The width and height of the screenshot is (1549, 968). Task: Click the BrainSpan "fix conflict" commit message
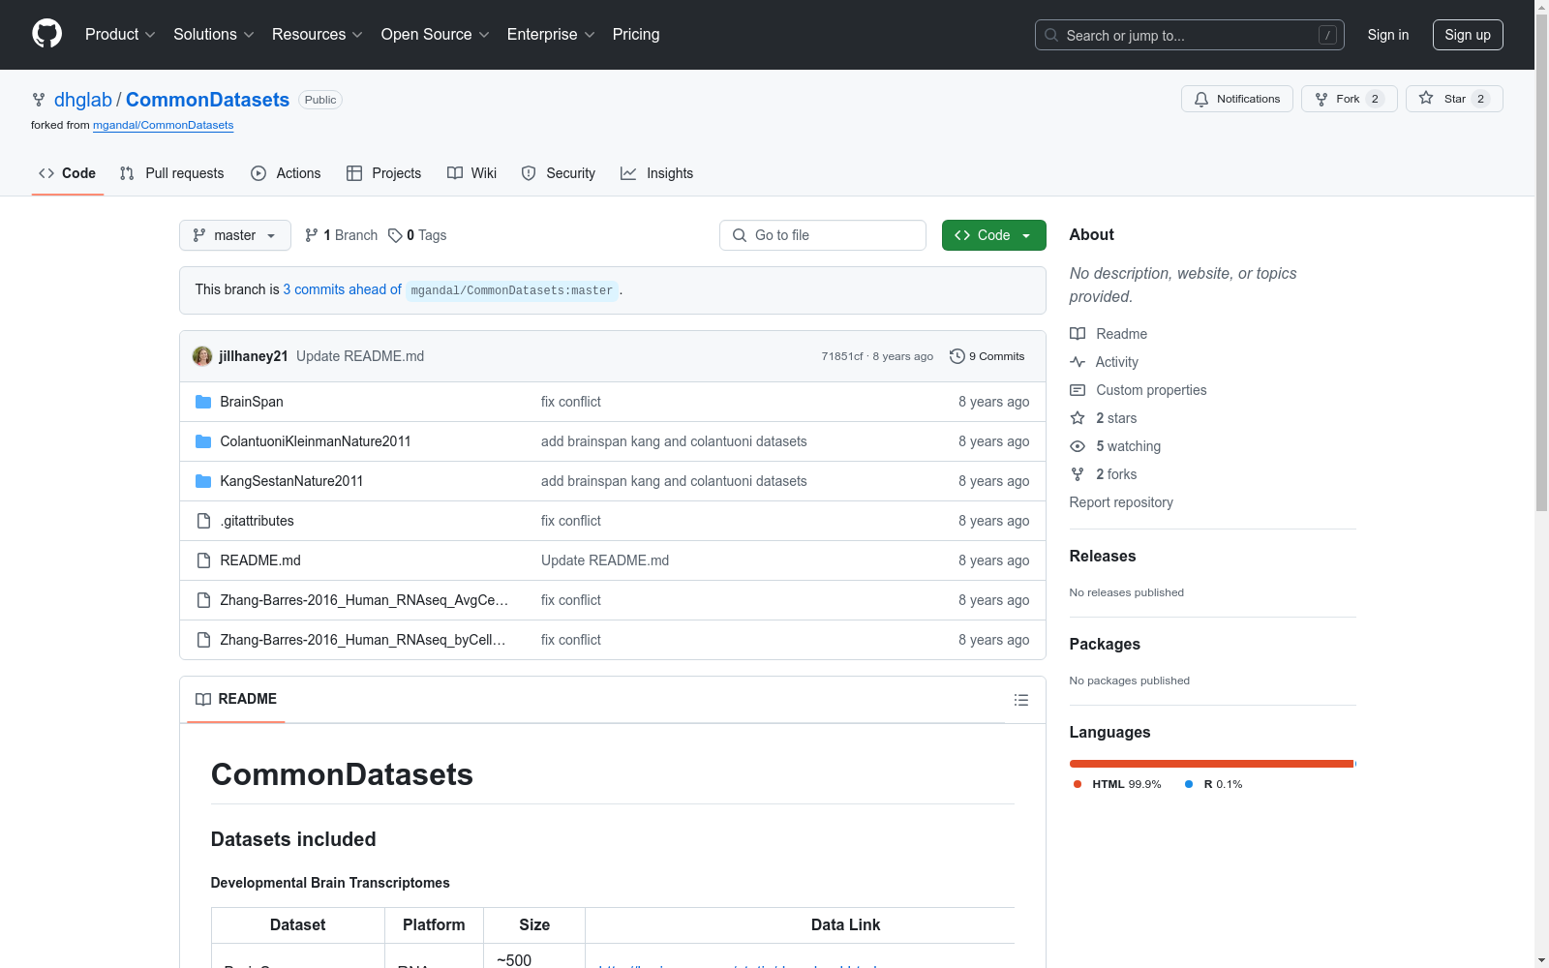(571, 402)
